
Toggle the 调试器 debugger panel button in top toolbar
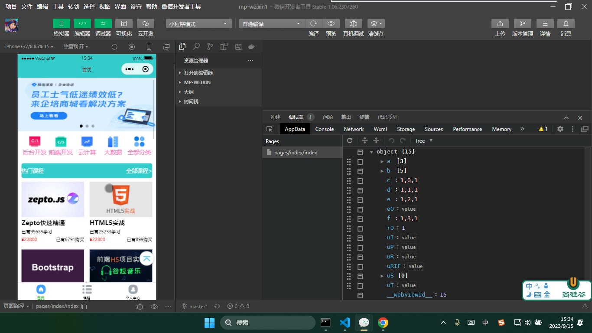coord(103,23)
